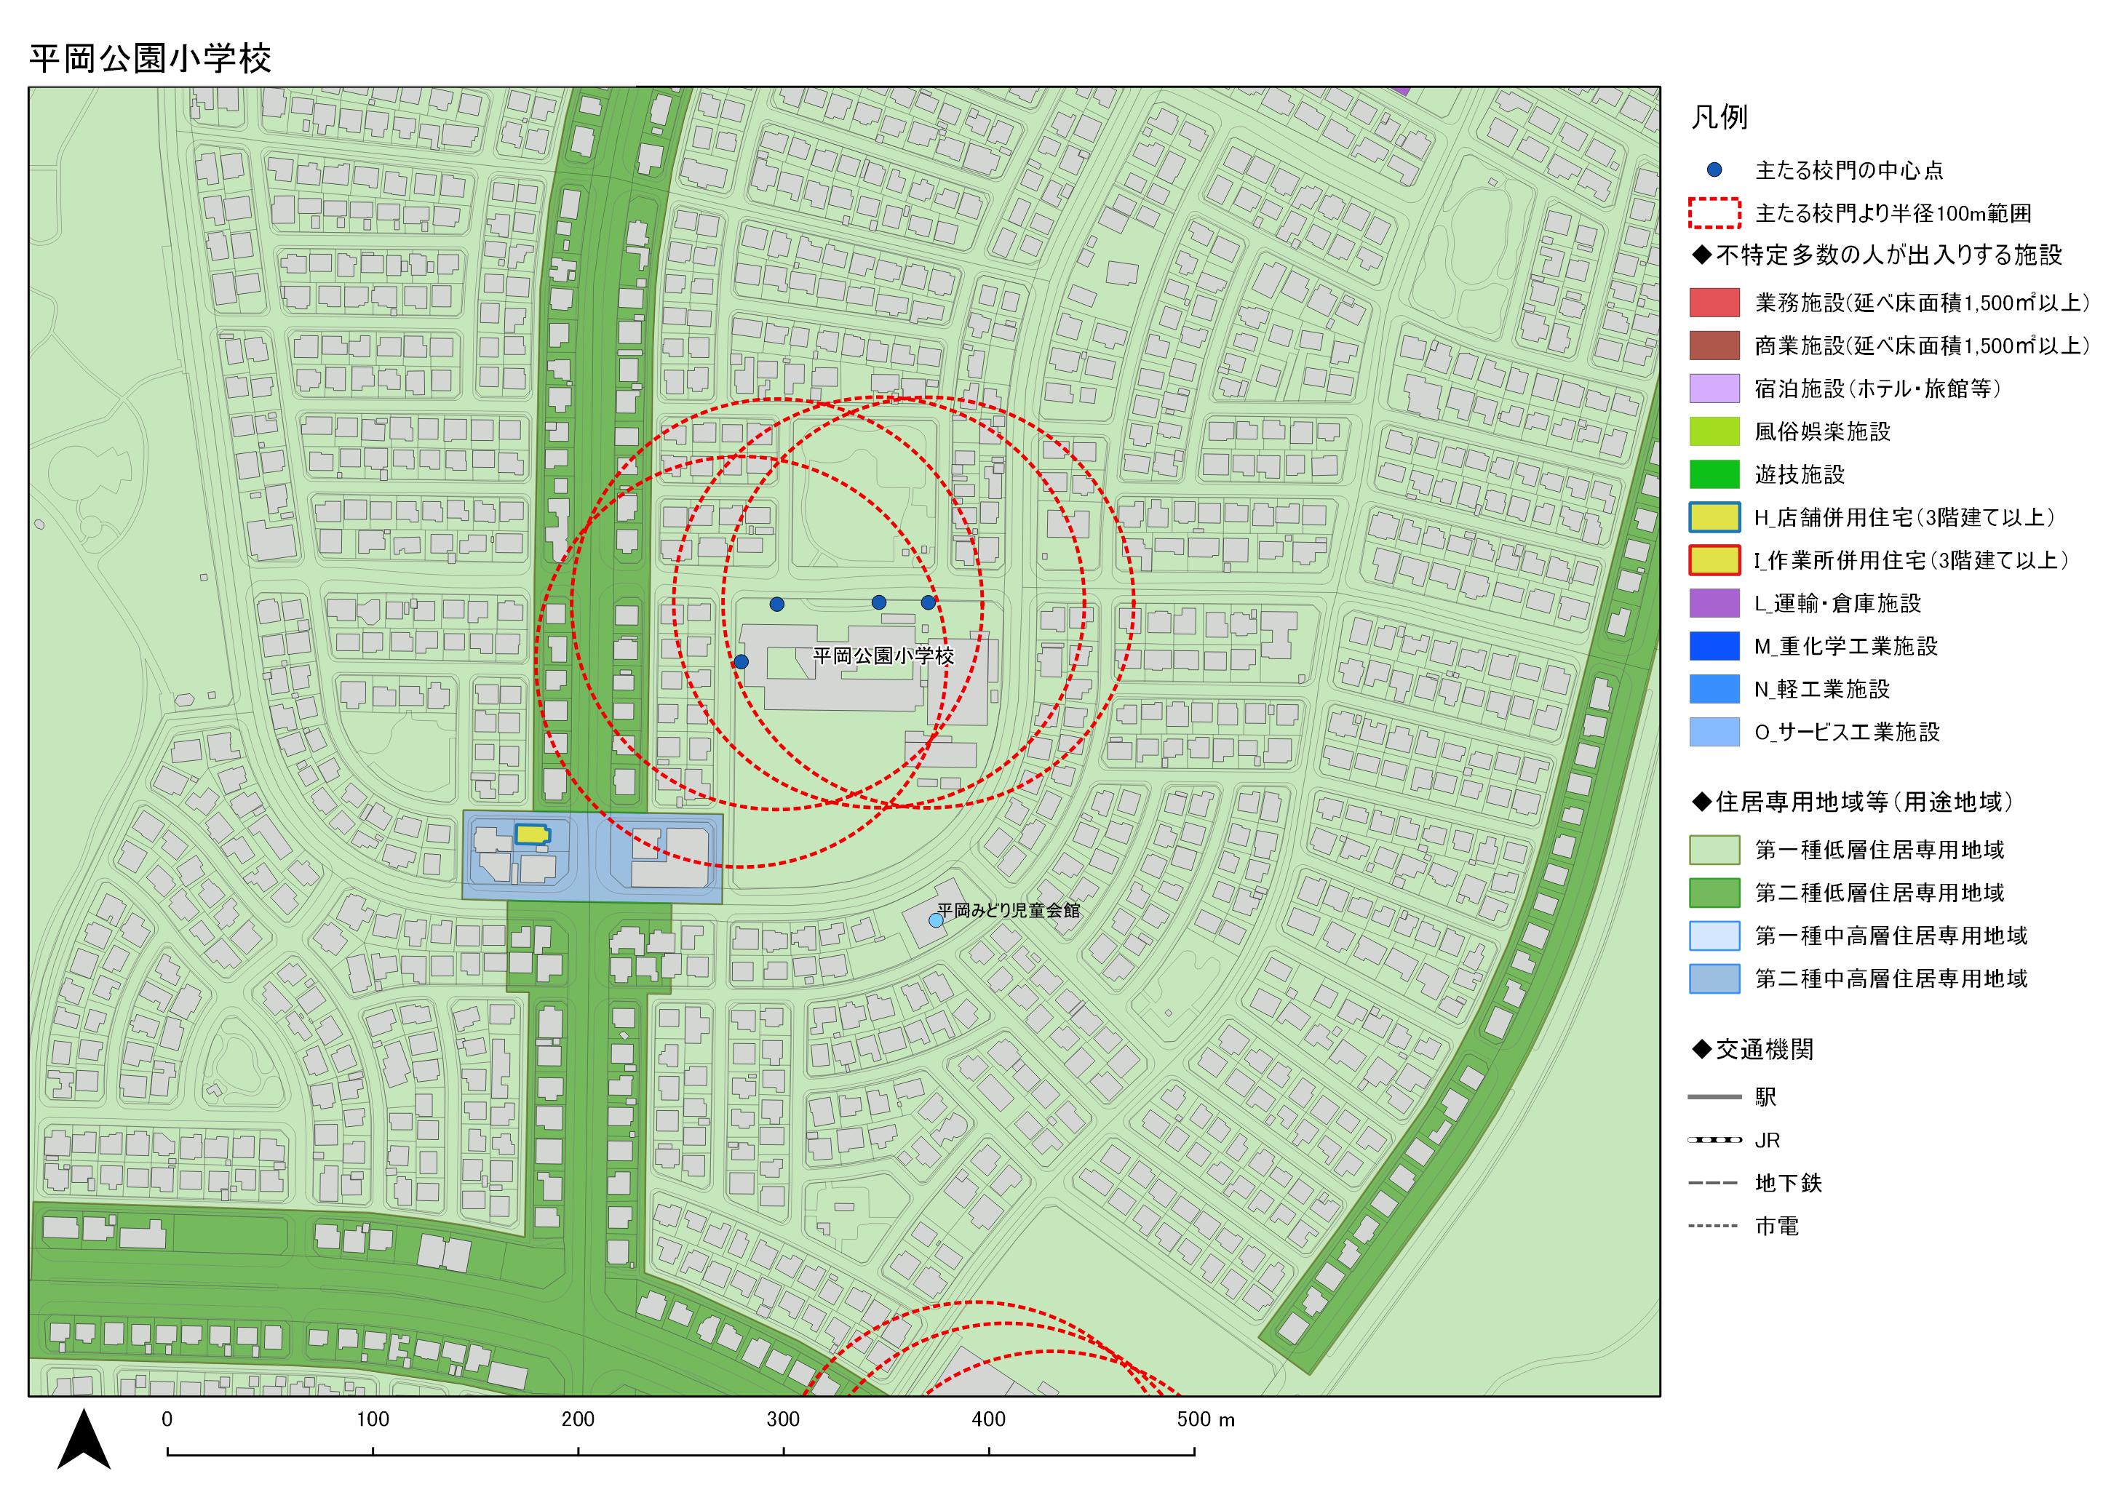Click the 0 scale bar label
Viewport: 2127px width, 1503px height.
167,1419
